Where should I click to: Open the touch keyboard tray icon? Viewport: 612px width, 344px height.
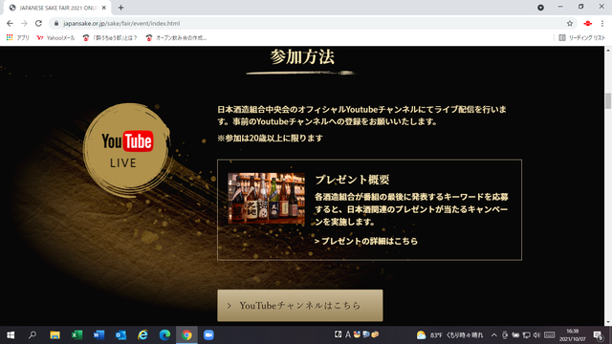(x=549, y=335)
